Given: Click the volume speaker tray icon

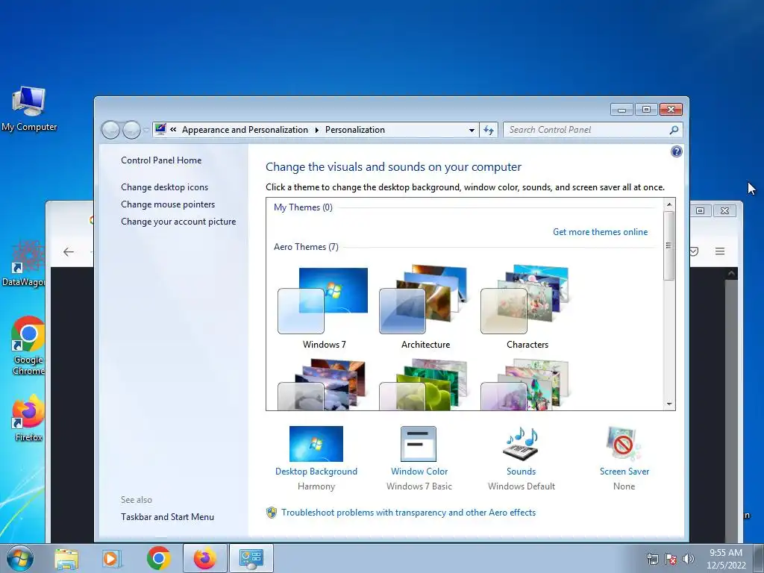Looking at the screenshot, I should 689,559.
